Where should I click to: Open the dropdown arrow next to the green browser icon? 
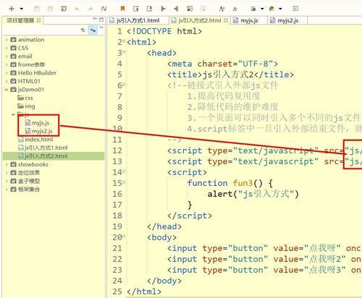point(262,9)
